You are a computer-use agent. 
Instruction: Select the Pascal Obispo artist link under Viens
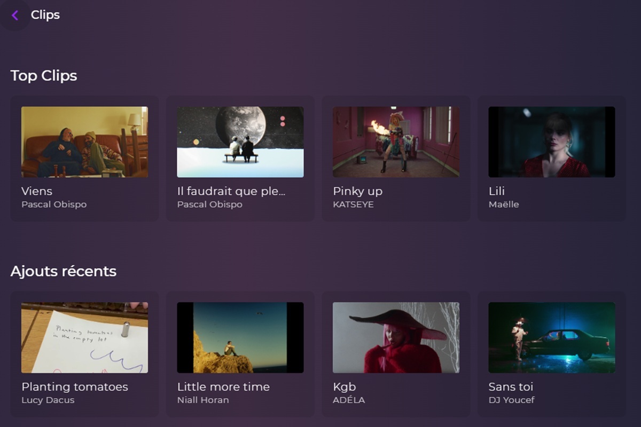[53, 204]
